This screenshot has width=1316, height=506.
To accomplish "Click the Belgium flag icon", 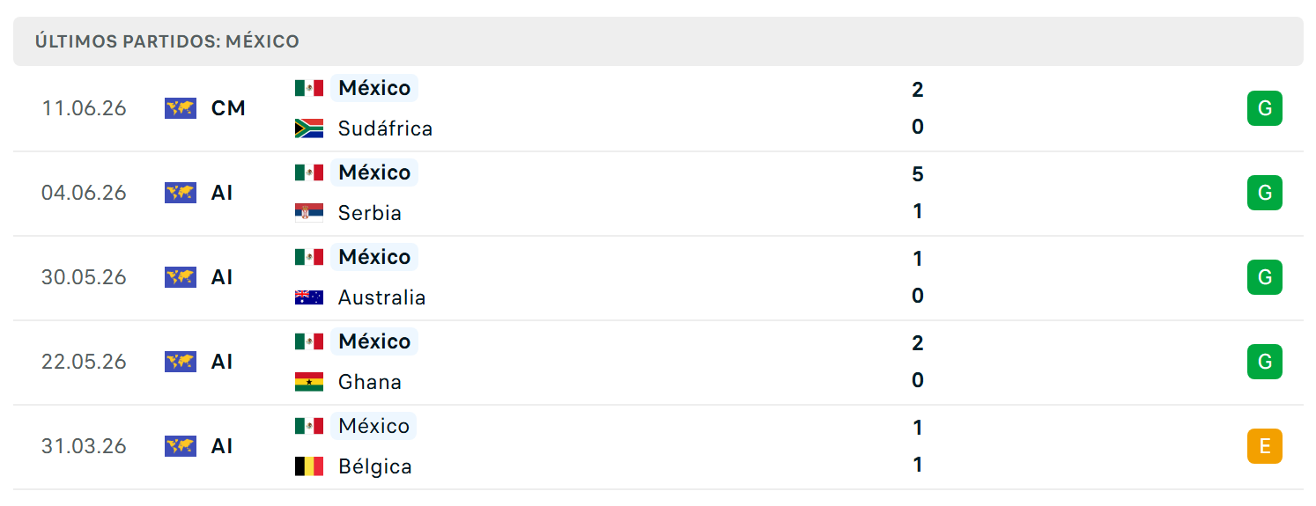I will pos(309,466).
